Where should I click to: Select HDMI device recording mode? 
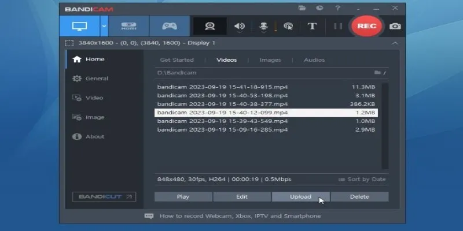pos(128,26)
